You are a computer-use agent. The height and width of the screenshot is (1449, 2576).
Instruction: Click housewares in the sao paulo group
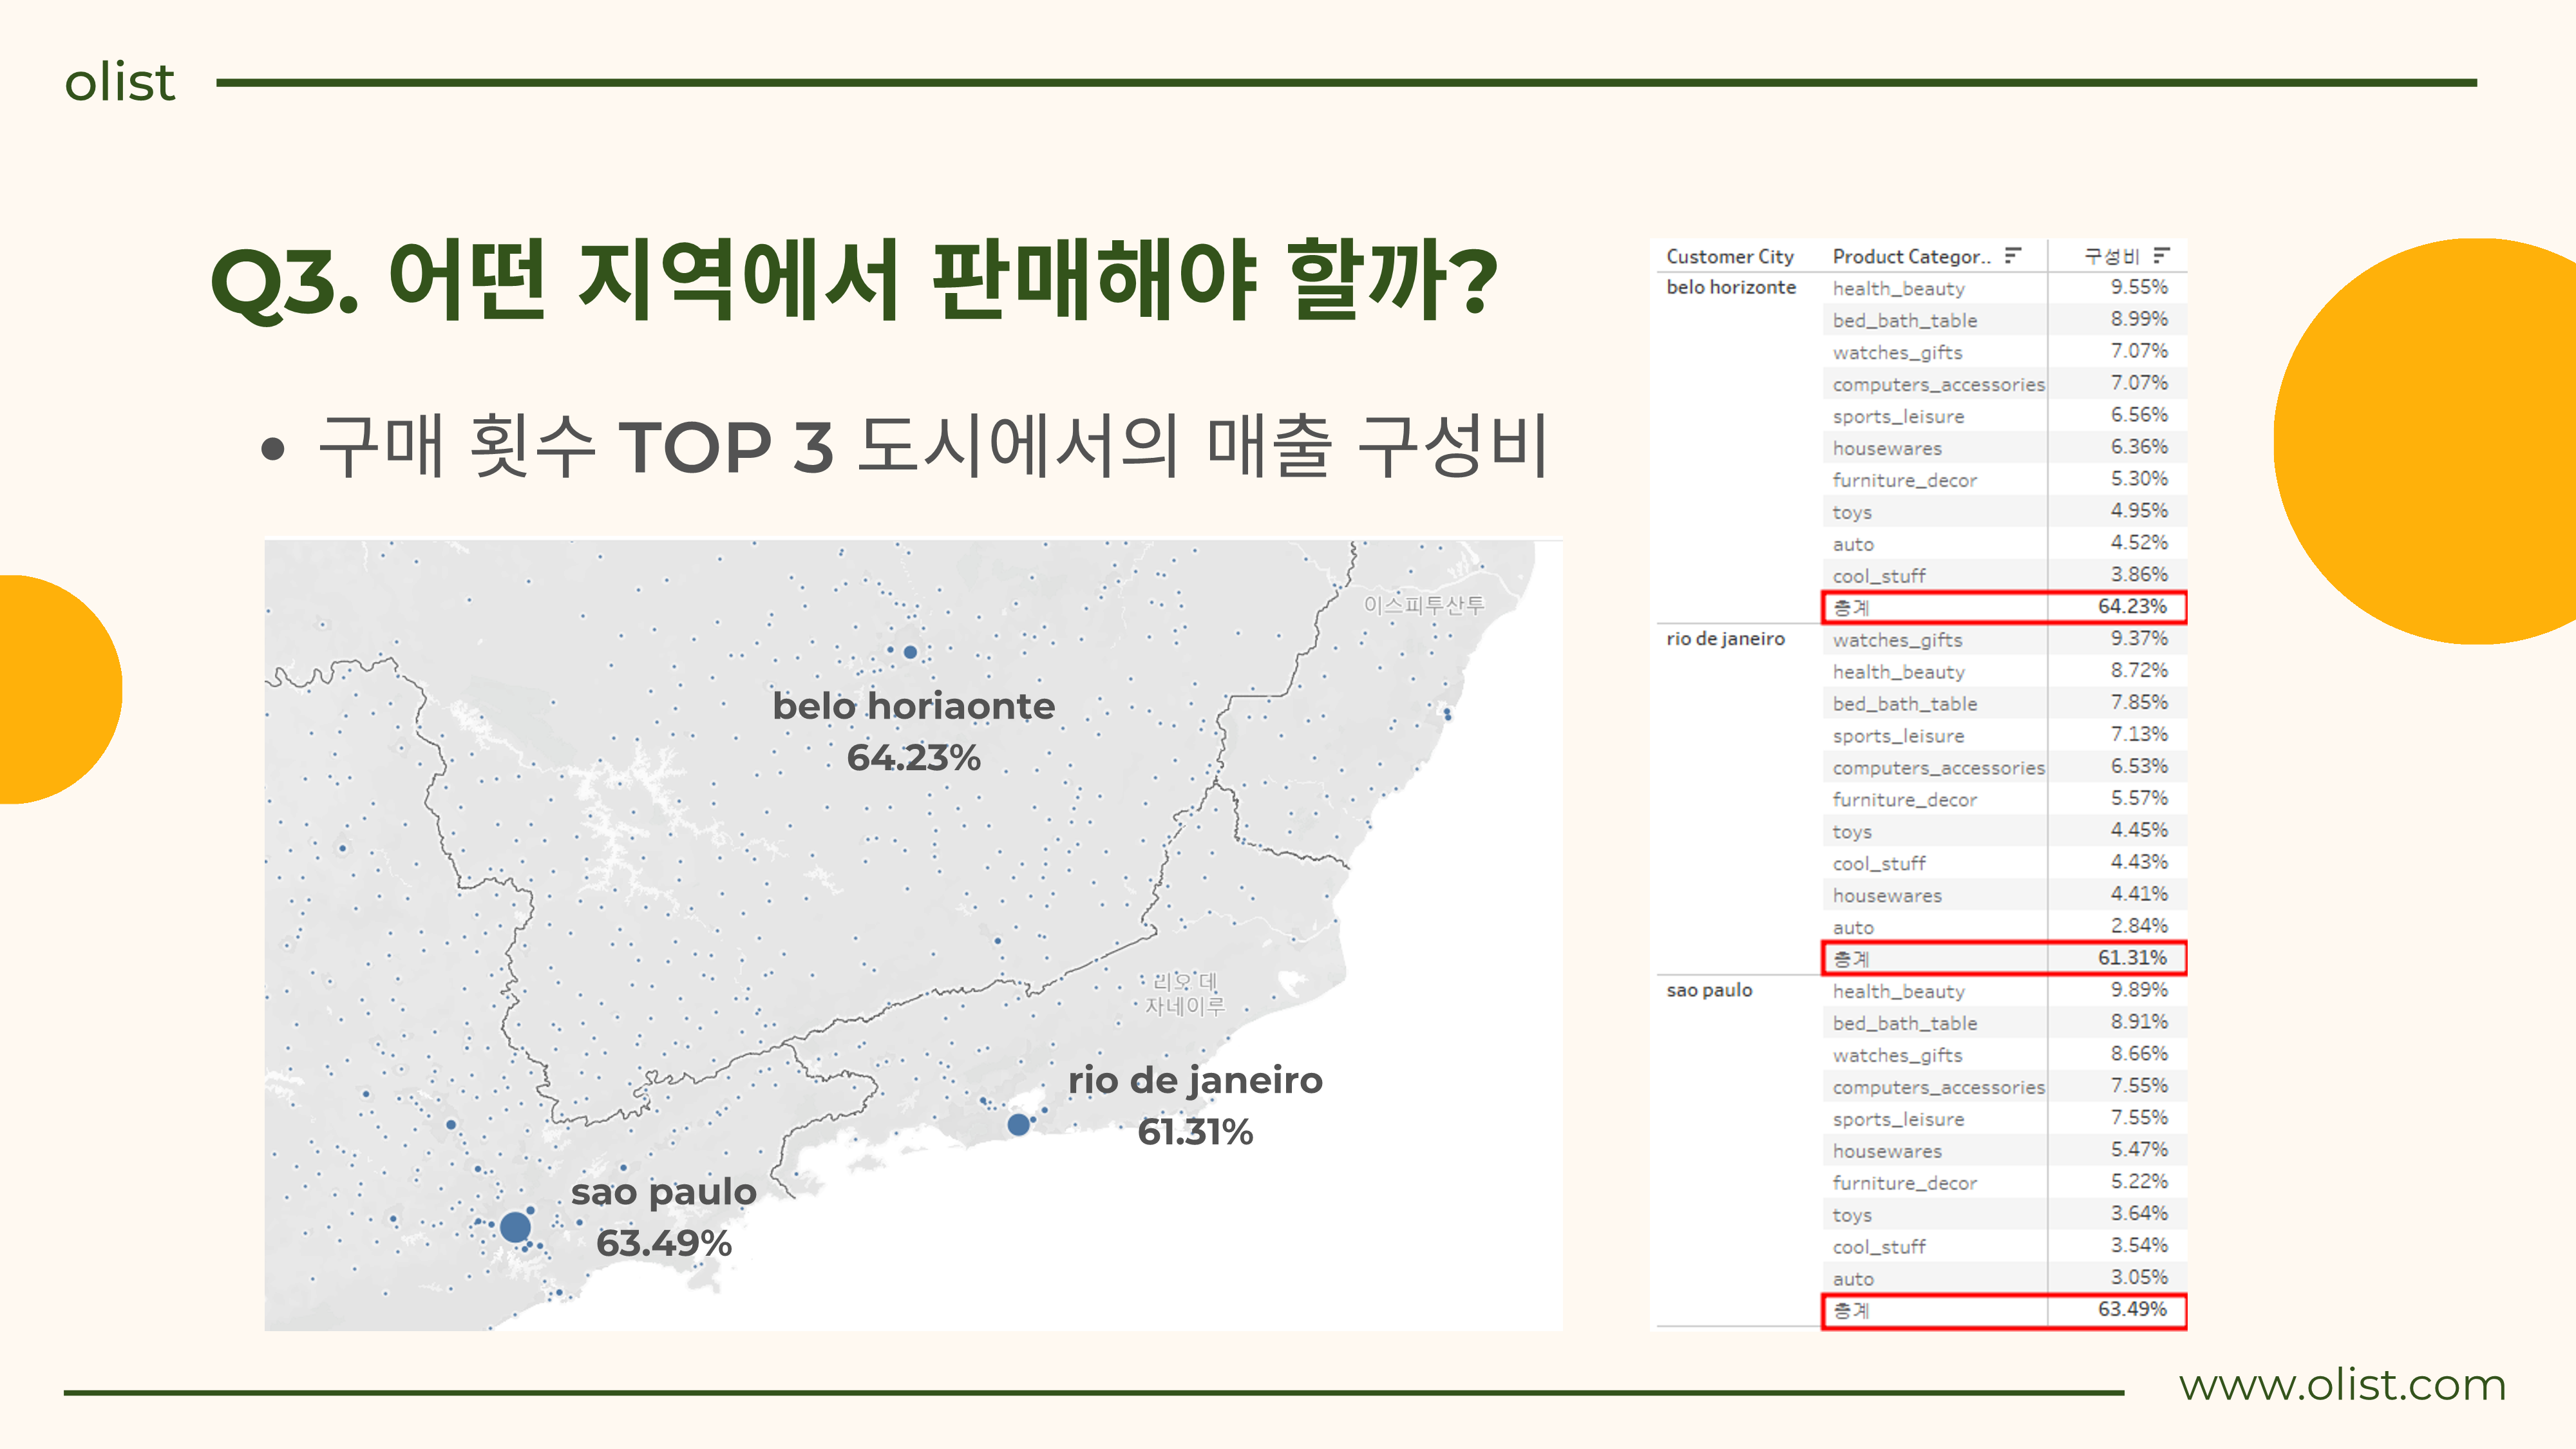(x=1887, y=1151)
